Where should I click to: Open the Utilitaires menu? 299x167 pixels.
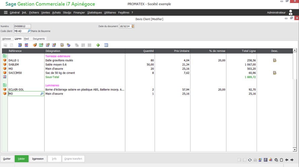(110, 12)
